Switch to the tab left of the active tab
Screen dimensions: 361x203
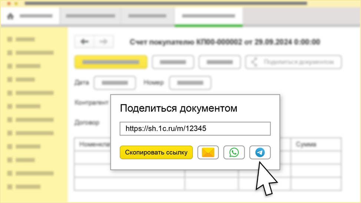pos(147,16)
